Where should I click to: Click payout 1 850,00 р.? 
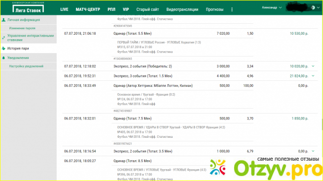tap(300, 119)
